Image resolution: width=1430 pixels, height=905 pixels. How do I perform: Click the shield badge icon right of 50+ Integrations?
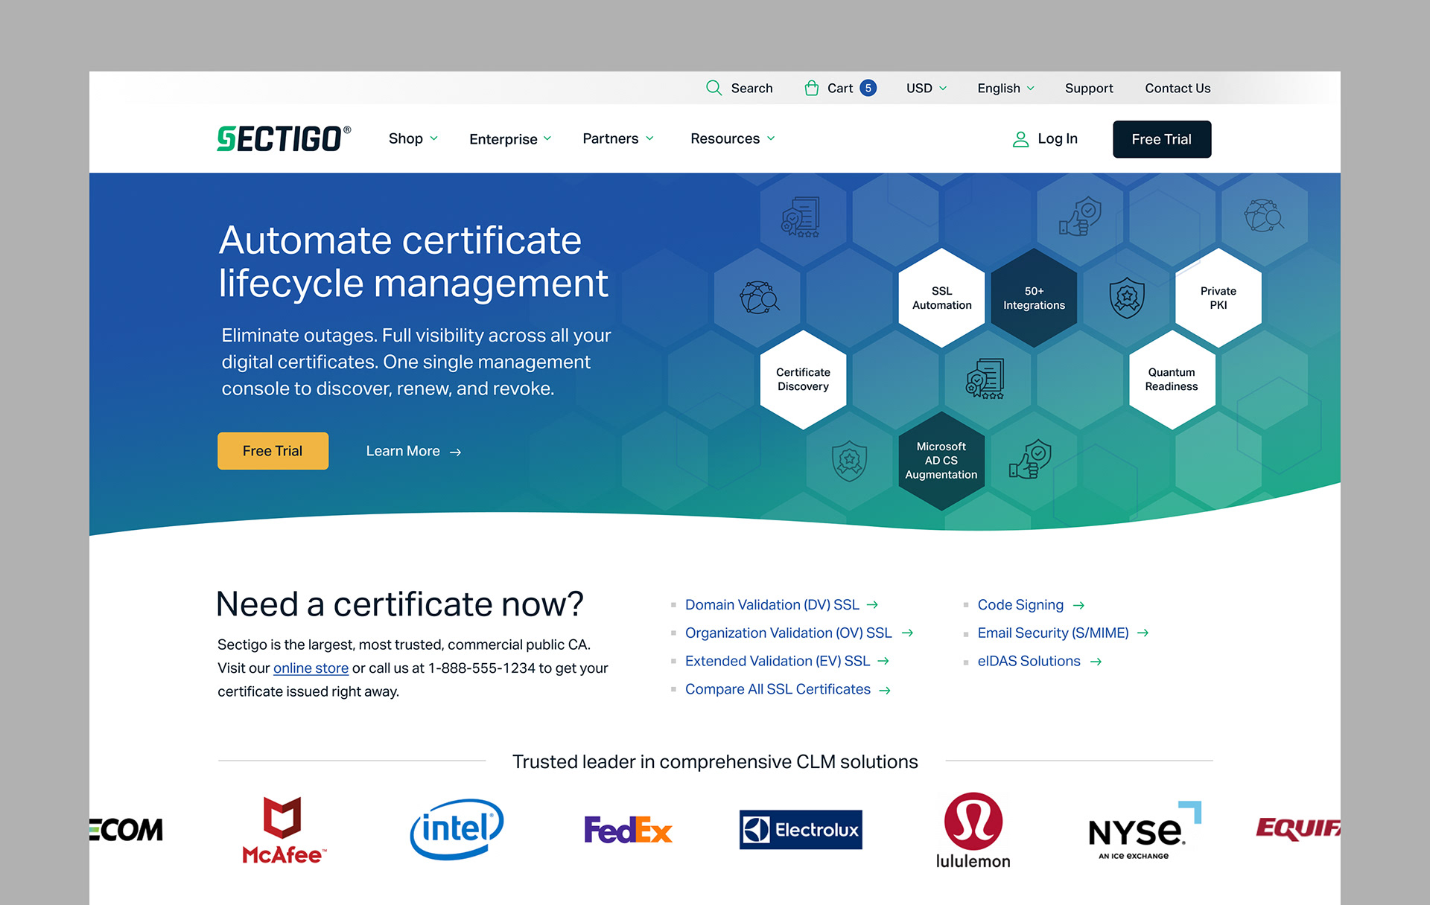1127,298
